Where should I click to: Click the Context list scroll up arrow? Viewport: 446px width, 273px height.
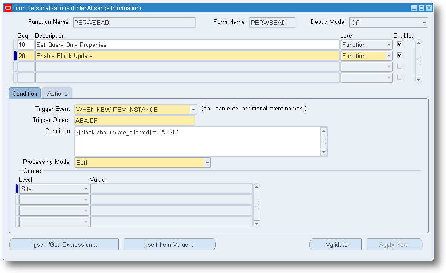[256, 187]
